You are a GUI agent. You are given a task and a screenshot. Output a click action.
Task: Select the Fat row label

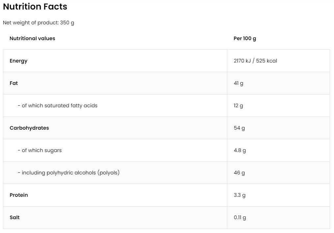(x=14, y=83)
